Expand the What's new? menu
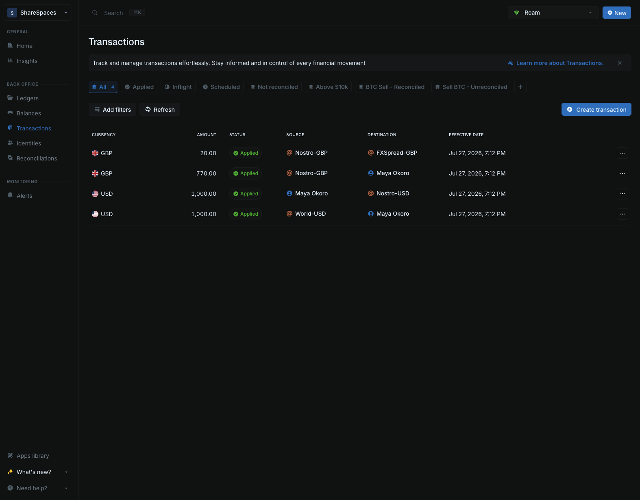 (38, 472)
